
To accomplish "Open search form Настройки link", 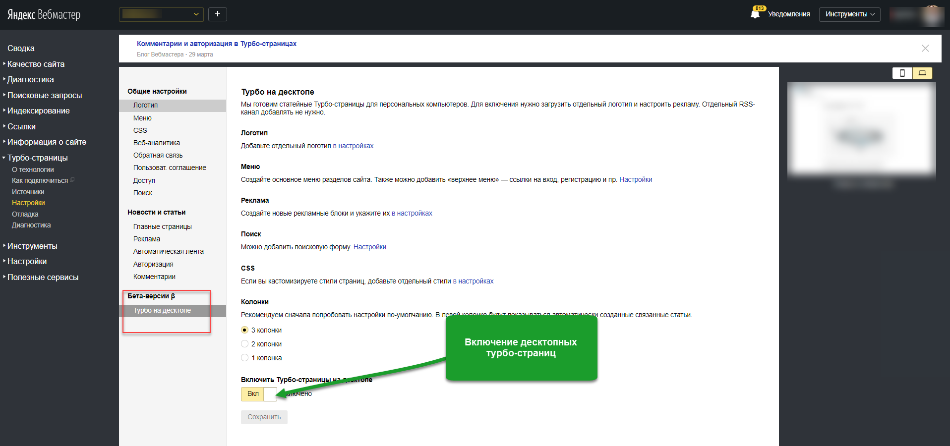I will coord(370,247).
